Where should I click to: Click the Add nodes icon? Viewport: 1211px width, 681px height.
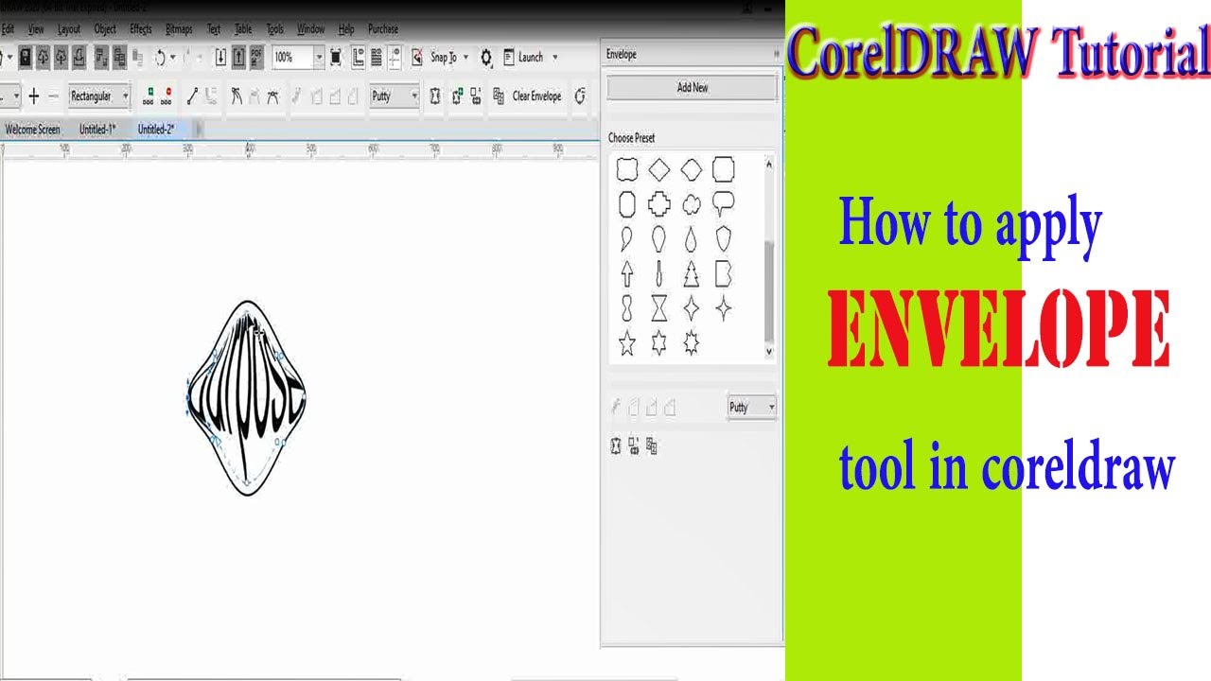[x=149, y=96]
